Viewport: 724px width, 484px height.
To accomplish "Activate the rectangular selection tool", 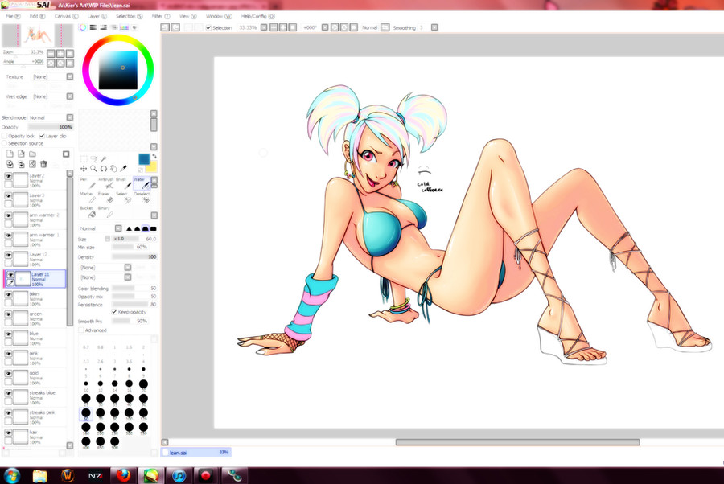I will click(x=84, y=159).
